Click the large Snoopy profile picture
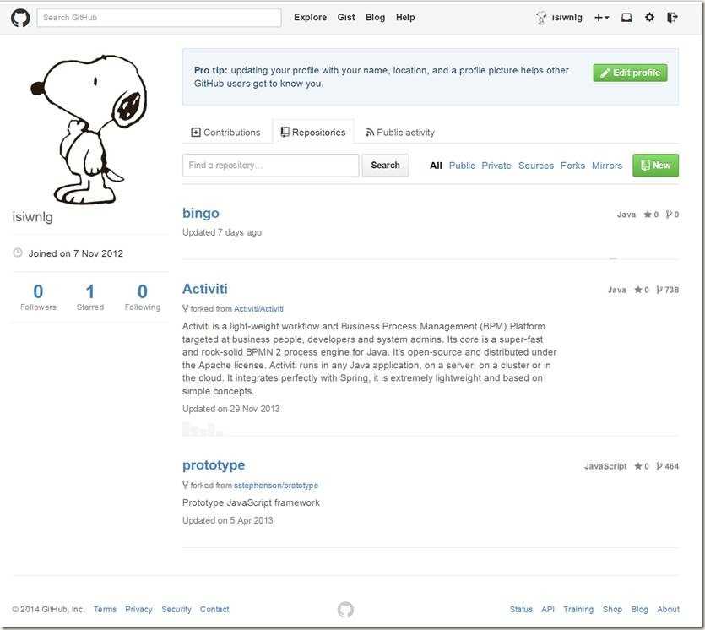705x630 pixels. coord(89,129)
